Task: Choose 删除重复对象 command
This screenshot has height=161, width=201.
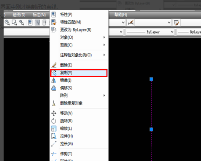Action: point(79,103)
